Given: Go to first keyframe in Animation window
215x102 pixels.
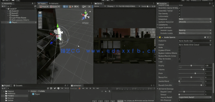Looking at the screenshot, I should point(83,88).
